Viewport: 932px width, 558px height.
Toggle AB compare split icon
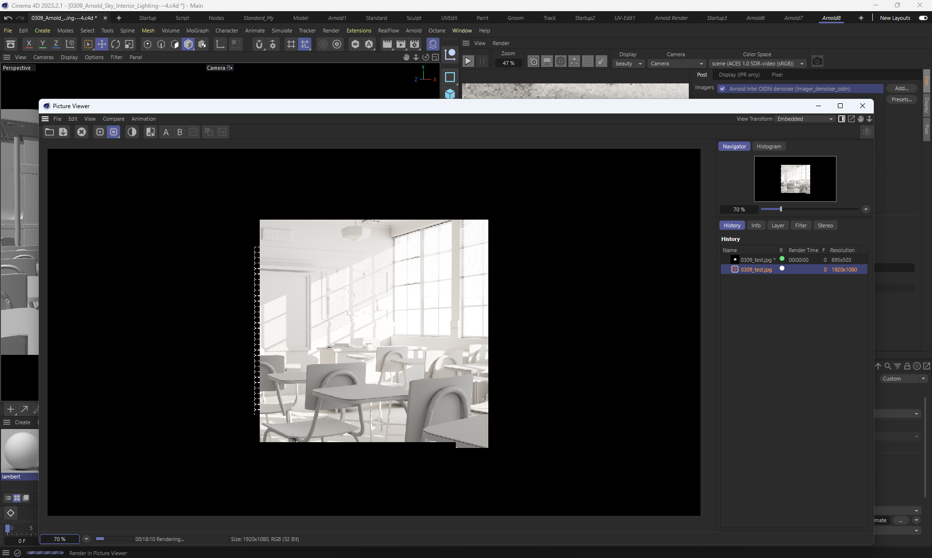(x=150, y=132)
